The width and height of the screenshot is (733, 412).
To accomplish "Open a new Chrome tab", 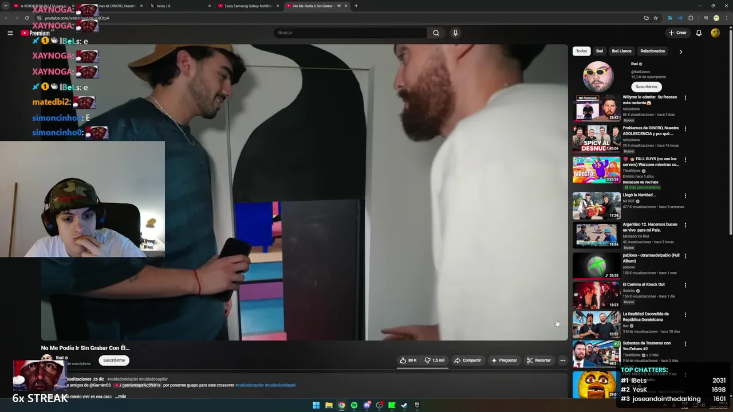I will [356, 6].
